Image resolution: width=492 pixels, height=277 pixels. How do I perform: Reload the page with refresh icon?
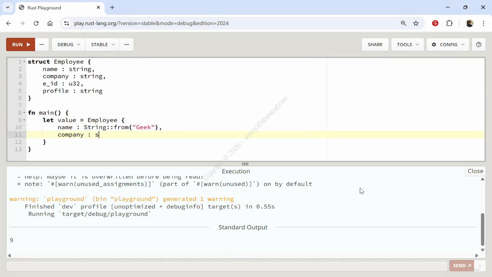click(36, 23)
